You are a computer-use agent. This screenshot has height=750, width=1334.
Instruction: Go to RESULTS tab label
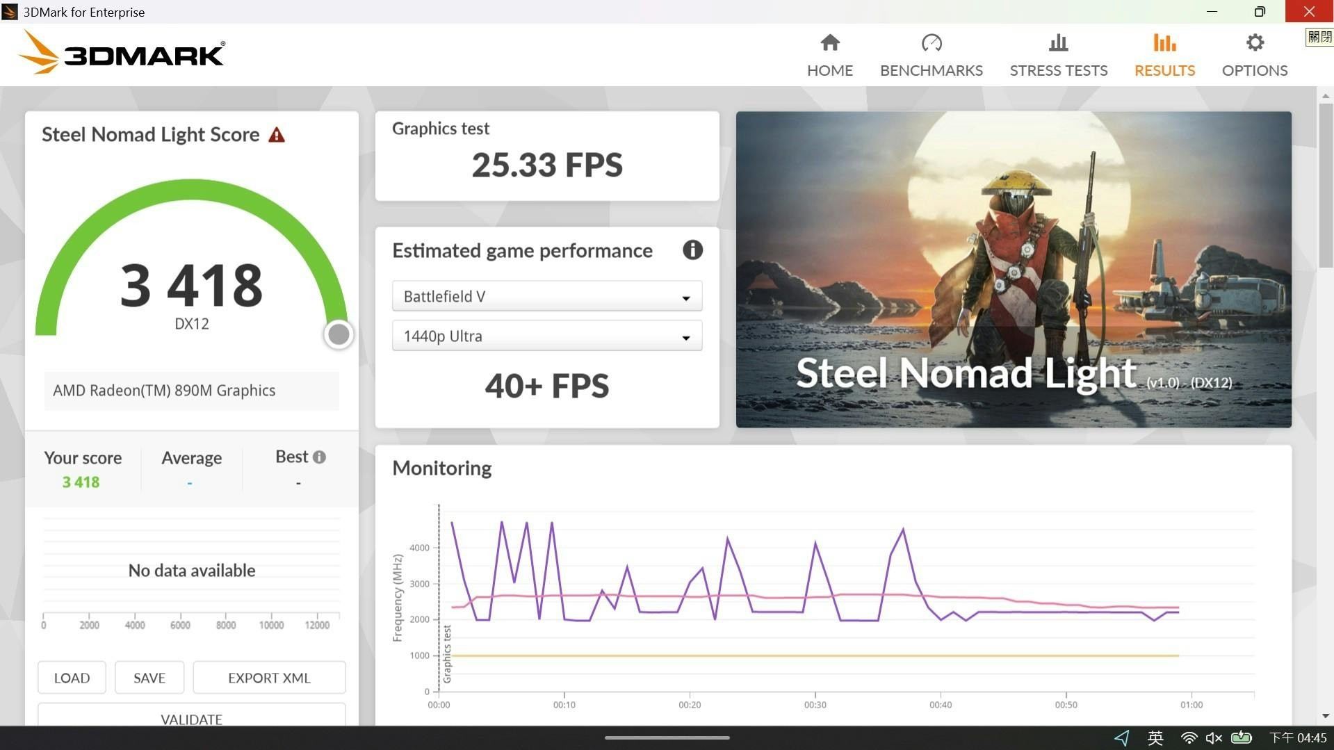pyautogui.click(x=1164, y=70)
